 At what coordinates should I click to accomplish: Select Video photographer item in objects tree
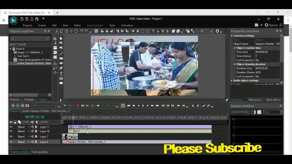pyautogui.click(x=34, y=60)
